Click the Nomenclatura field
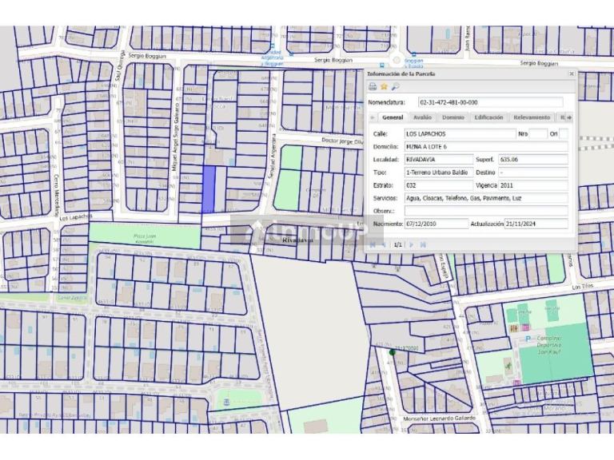614x460 pixels. coord(490,102)
